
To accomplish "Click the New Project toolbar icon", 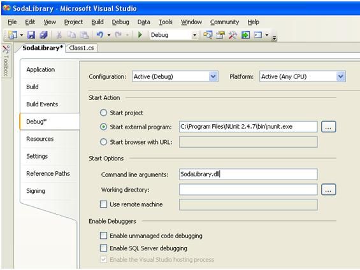I will pyautogui.click(x=13, y=35).
